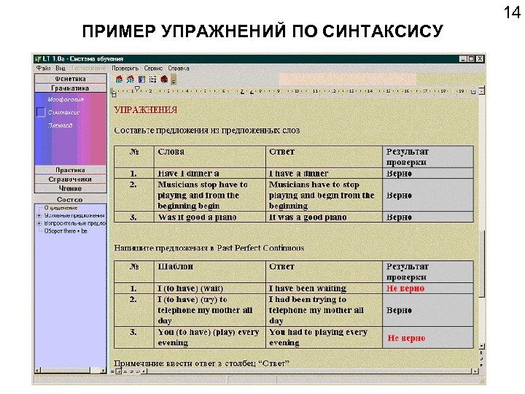Image resolution: width=525 pixels, height=394 pixels.
Task: Click text 'Напишите предложения в Past Perfect Continuous'
Action: pyautogui.click(x=209, y=248)
